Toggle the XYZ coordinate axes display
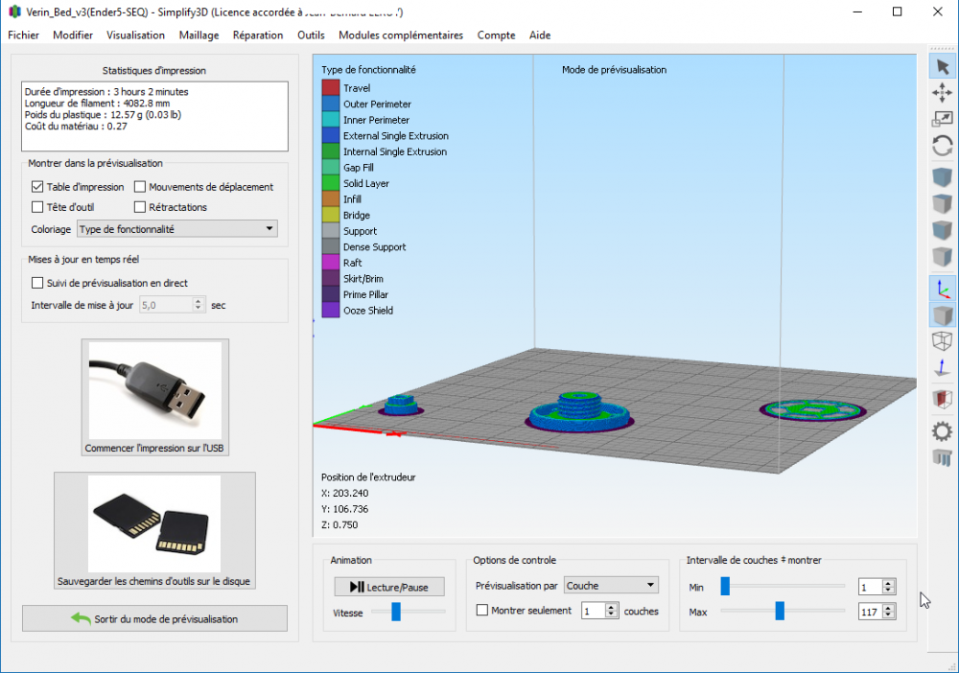This screenshot has width=959, height=673. [943, 289]
